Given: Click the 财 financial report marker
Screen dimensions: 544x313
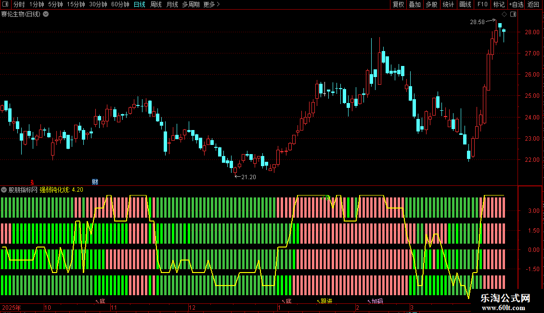Looking at the screenshot, I should 95,182.
